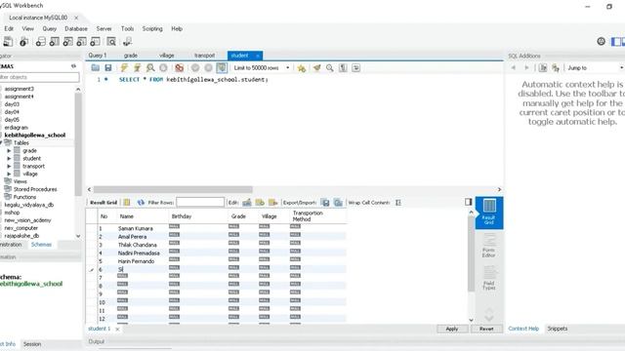Expand the transport table node

9,166
